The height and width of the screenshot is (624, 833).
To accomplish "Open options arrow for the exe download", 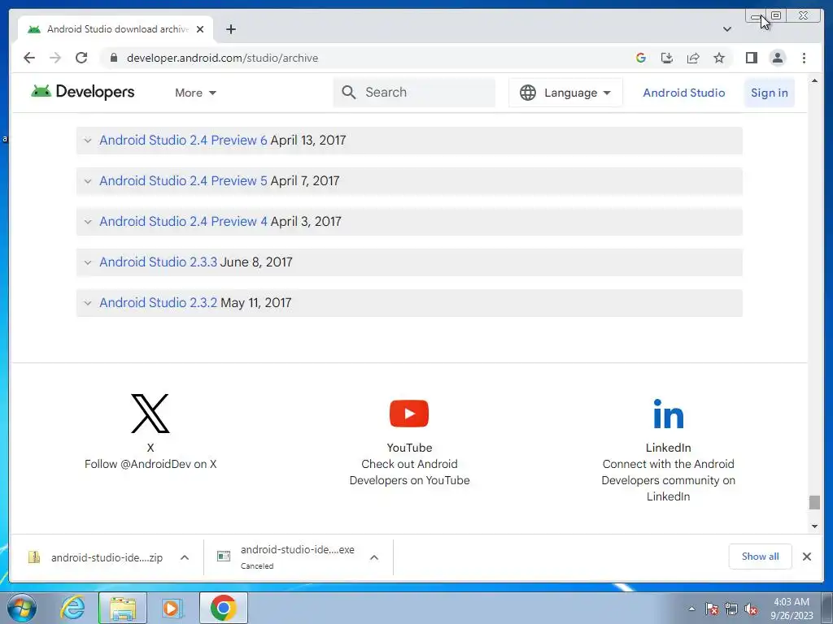I will [374, 557].
